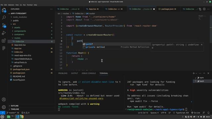The image size is (212, 119).
Task: Open the Source Control view
Action: click(x=4, y=25)
